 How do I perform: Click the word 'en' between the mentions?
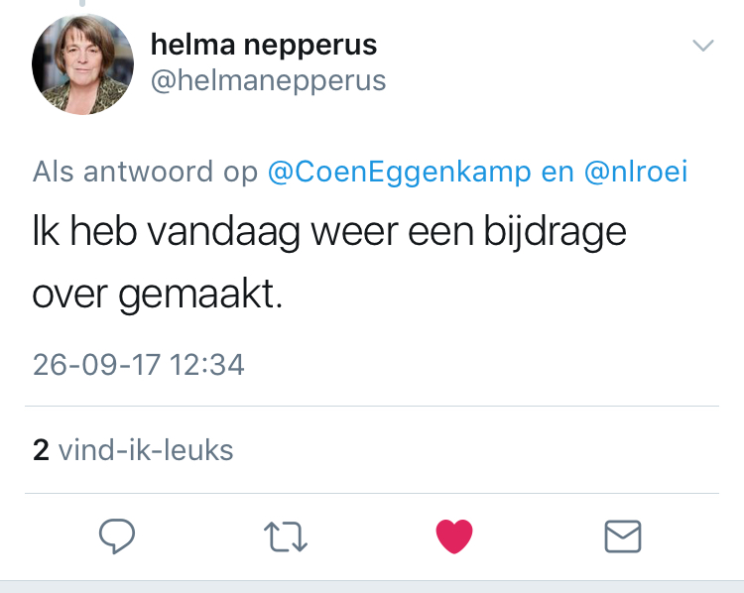coord(557,172)
